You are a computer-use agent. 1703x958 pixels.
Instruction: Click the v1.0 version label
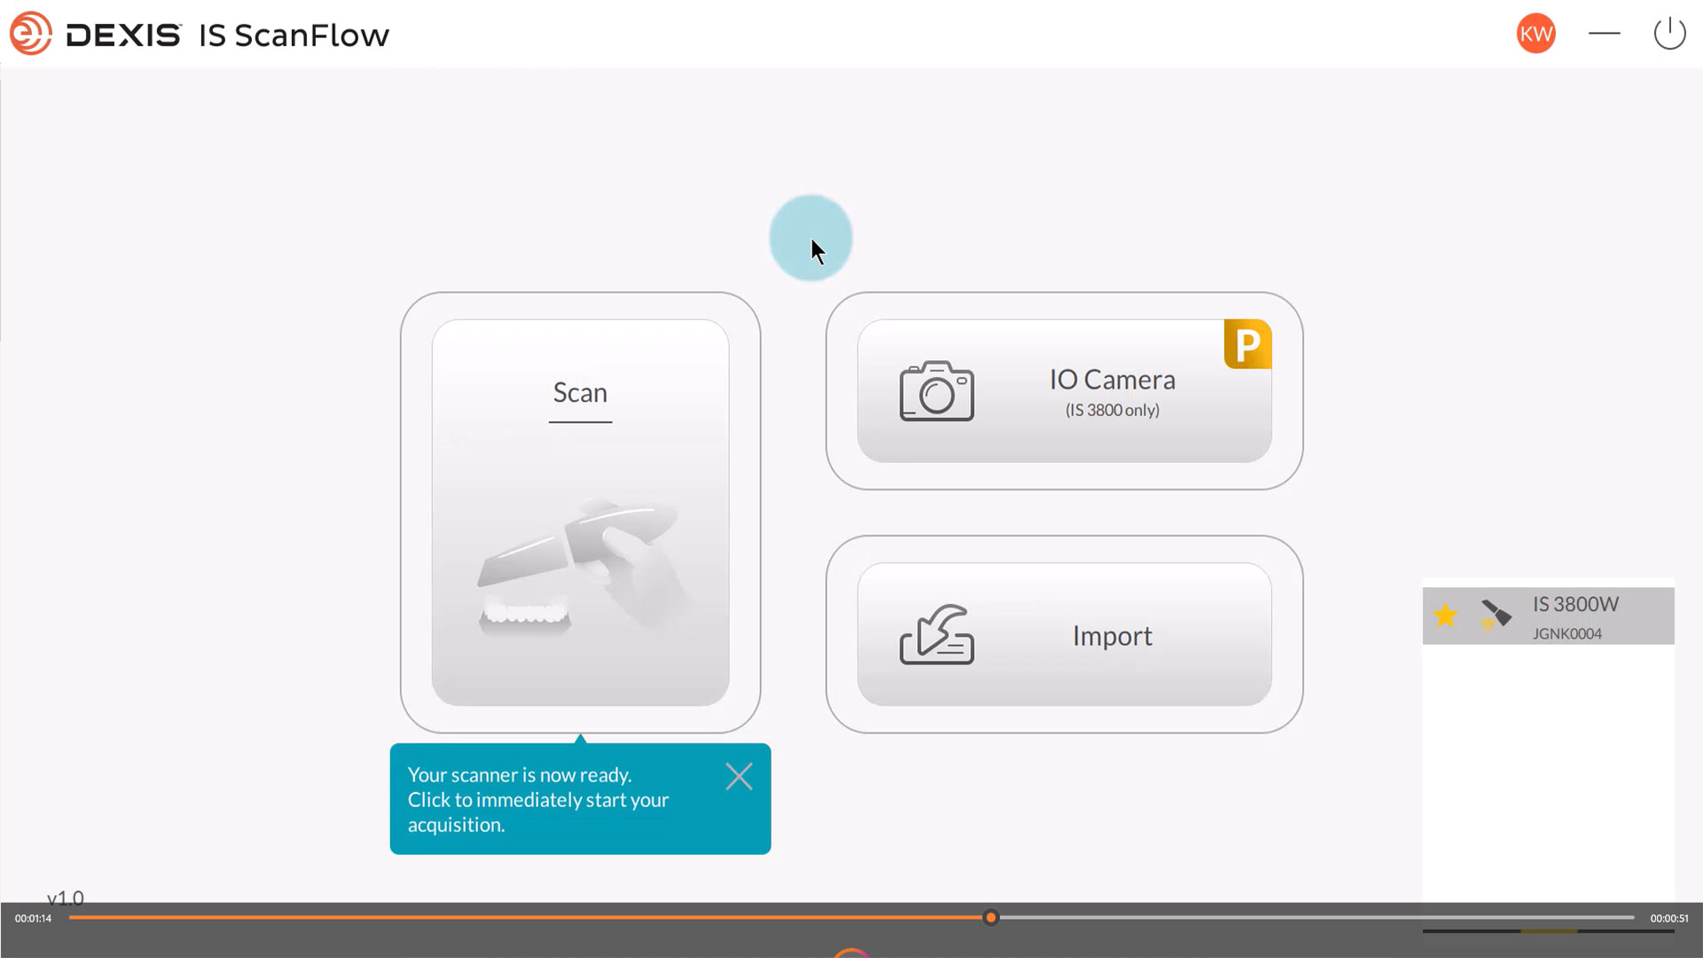coord(66,897)
